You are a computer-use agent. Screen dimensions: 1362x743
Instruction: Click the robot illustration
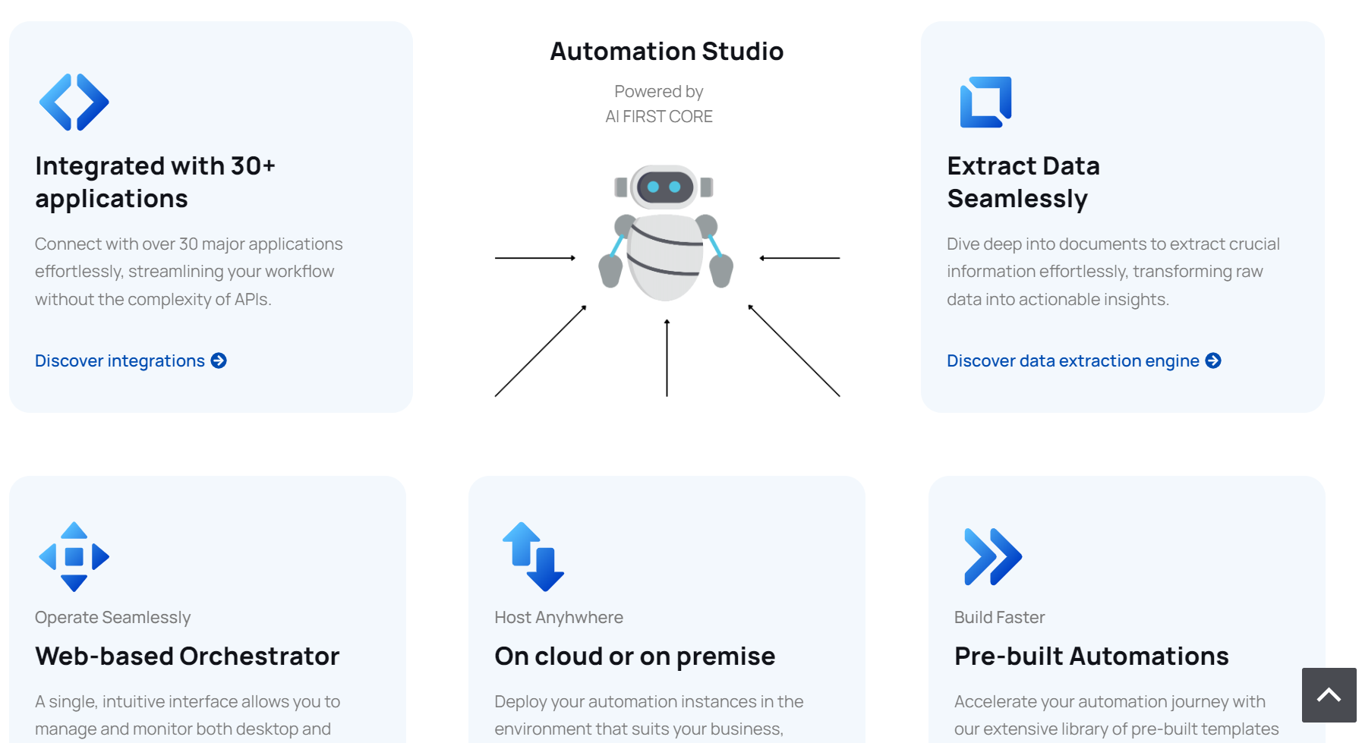(666, 232)
